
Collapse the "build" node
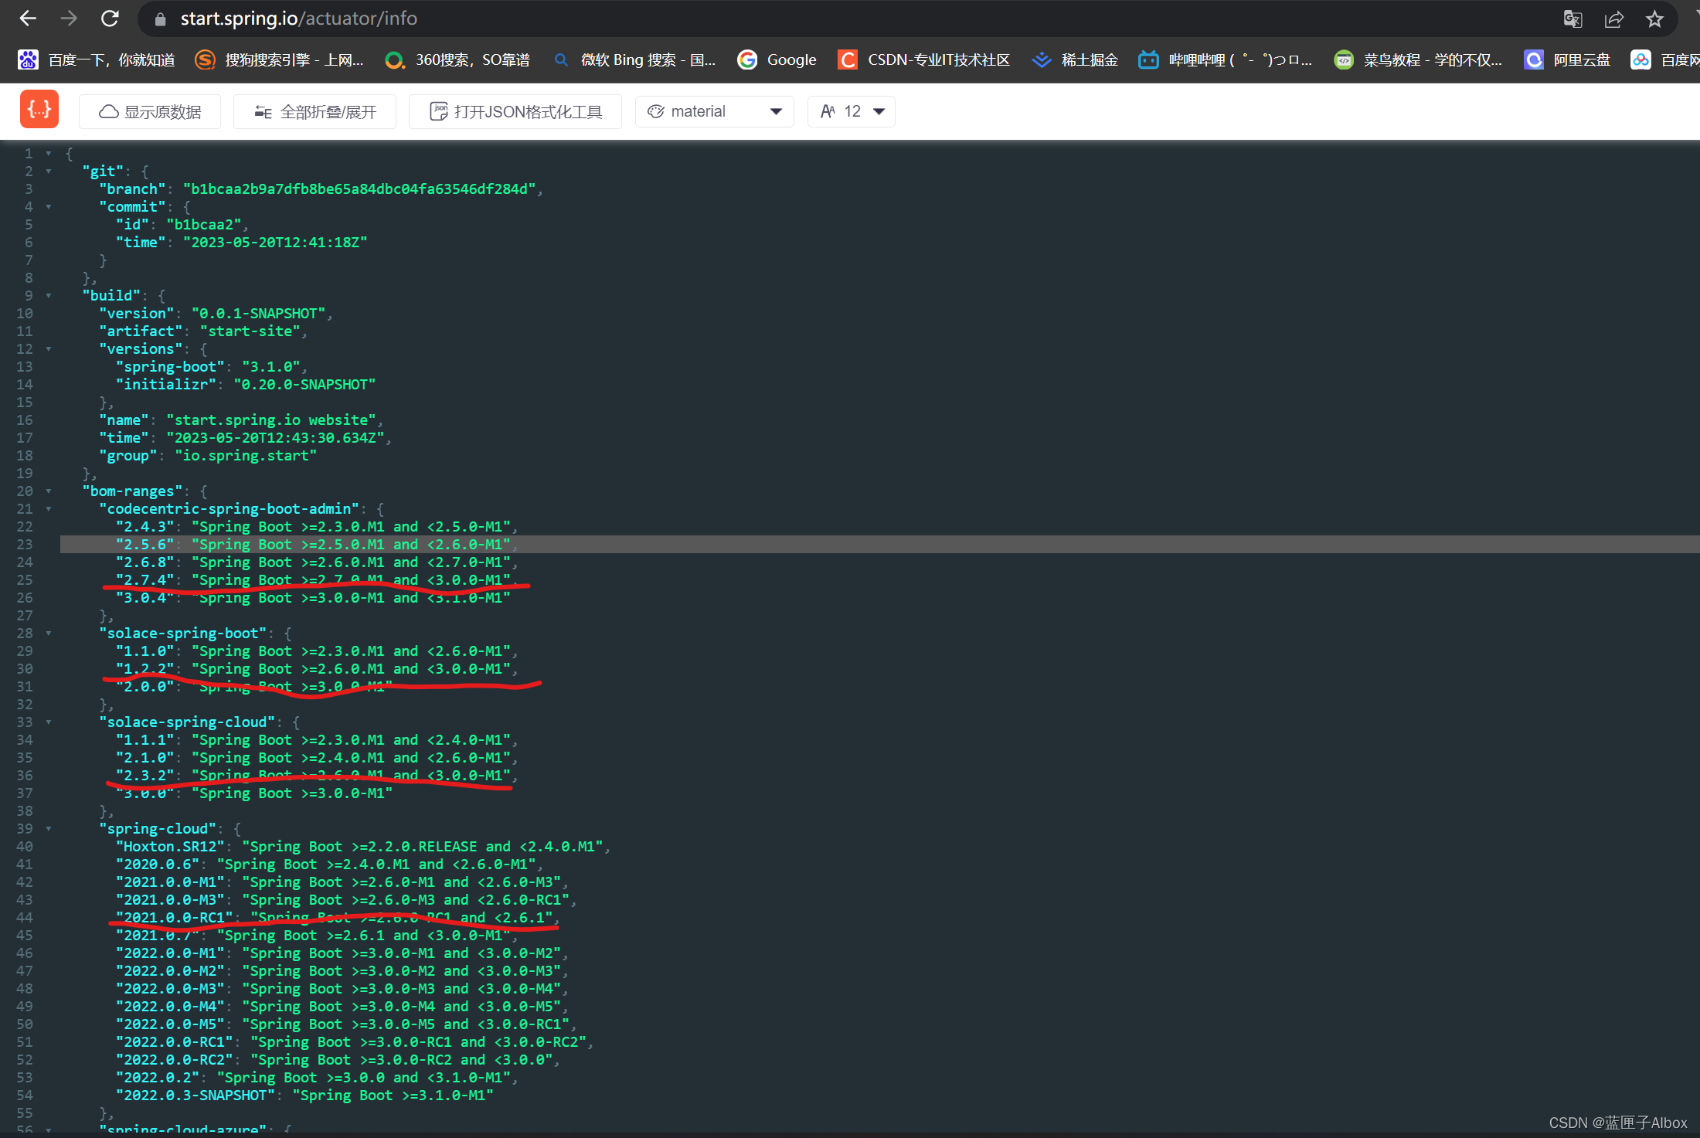click(x=49, y=296)
